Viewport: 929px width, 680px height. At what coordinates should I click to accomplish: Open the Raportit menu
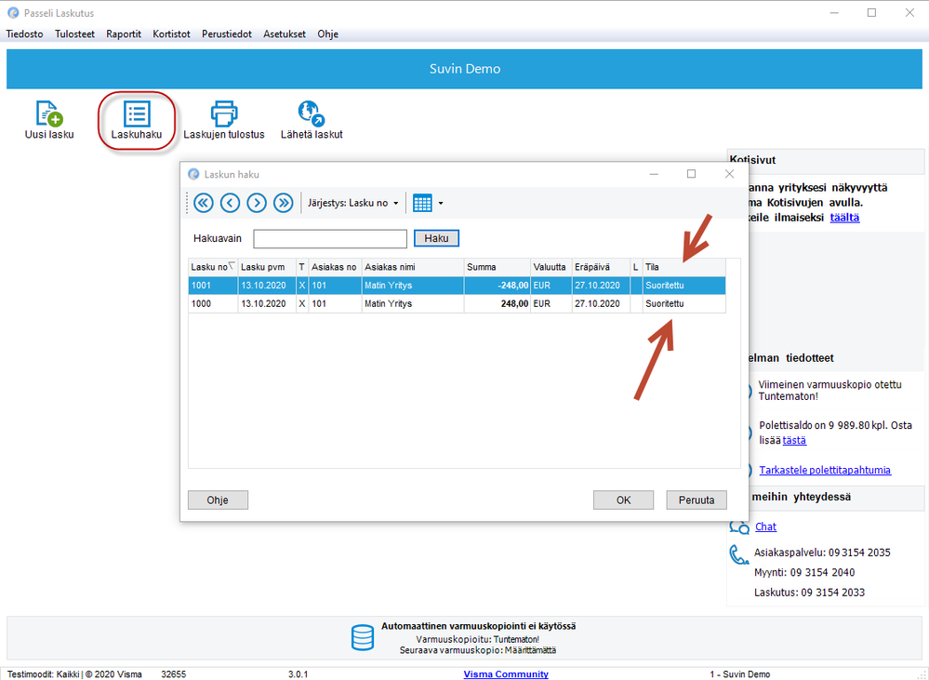[x=124, y=33]
